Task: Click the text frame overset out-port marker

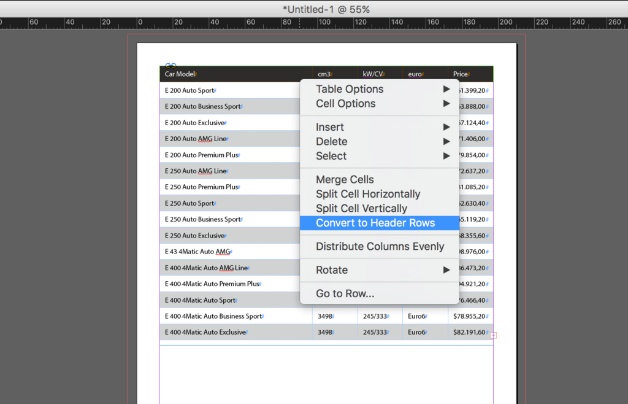Action: pos(494,335)
